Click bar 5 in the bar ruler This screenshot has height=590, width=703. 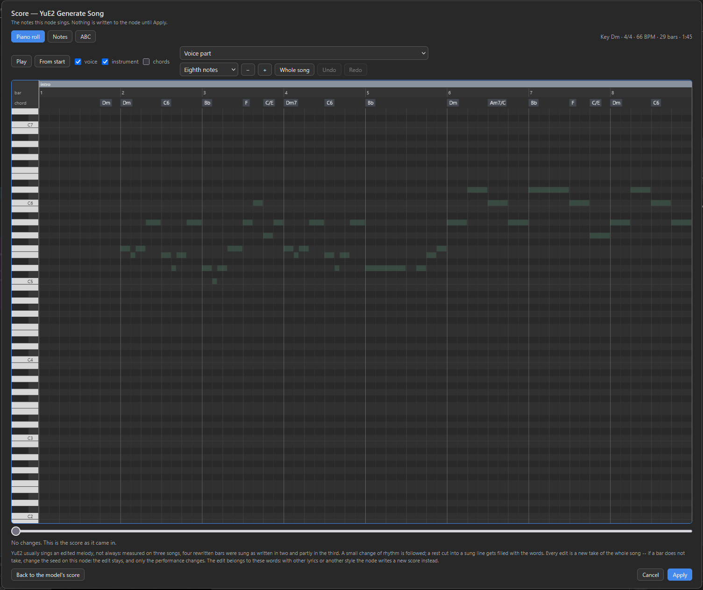pos(368,93)
